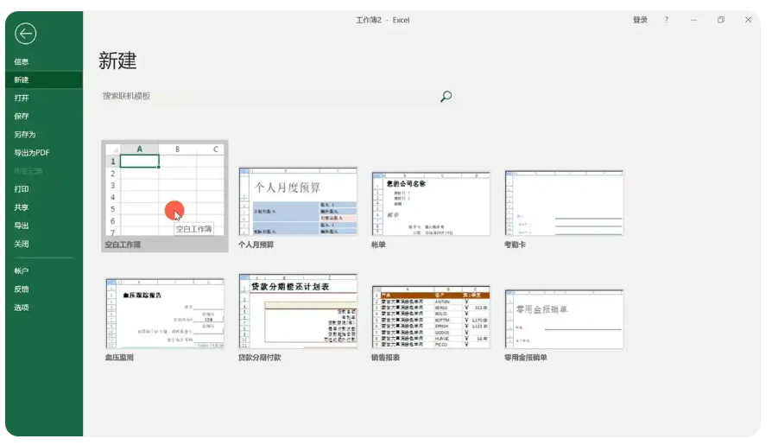Open 选项 at the sidebar bottom
Image resolution: width=772 pixels, height=445 pixels.
pos(22,308)
